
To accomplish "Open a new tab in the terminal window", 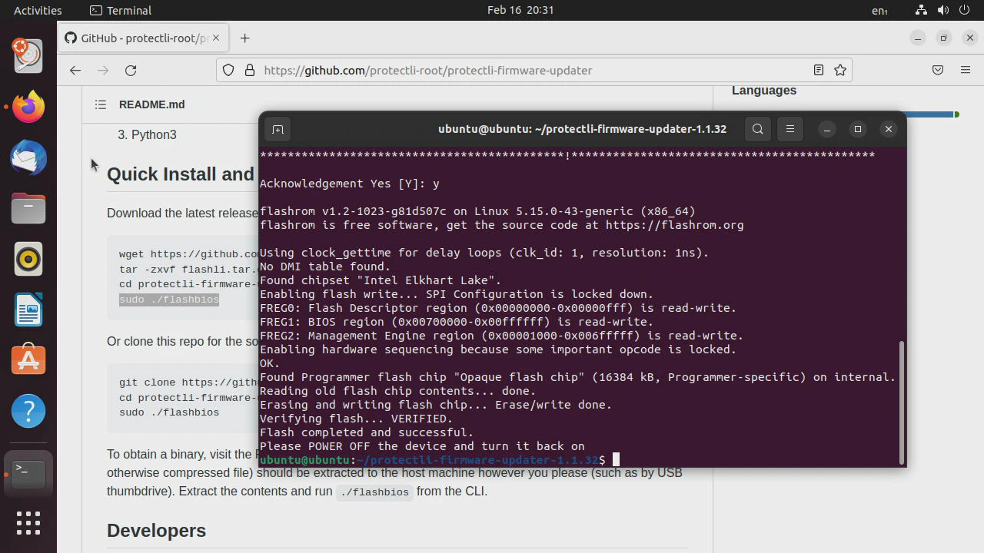I will (x=278, y=129).
